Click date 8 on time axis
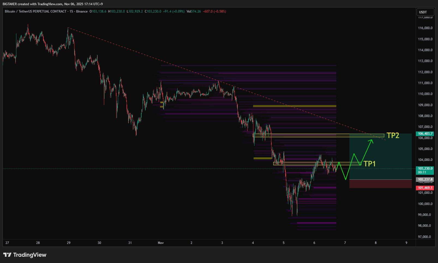This screenshot has width=438, height=263. click(x=376, y=243)
